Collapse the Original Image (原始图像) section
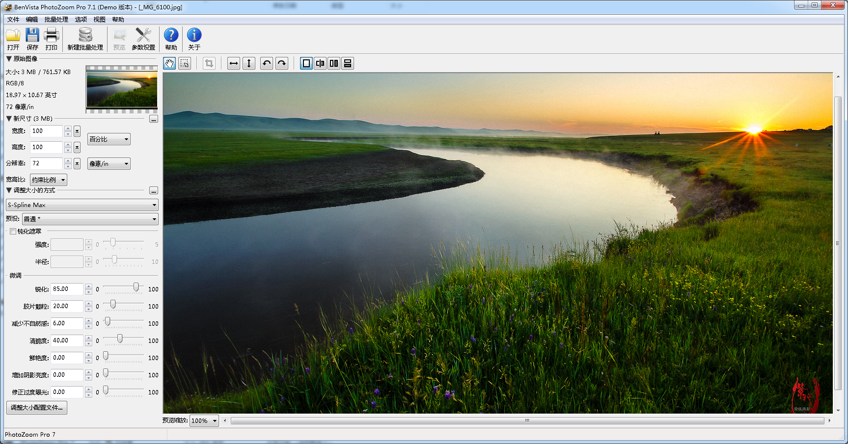The image size is (848, 444). coord(9,59)
